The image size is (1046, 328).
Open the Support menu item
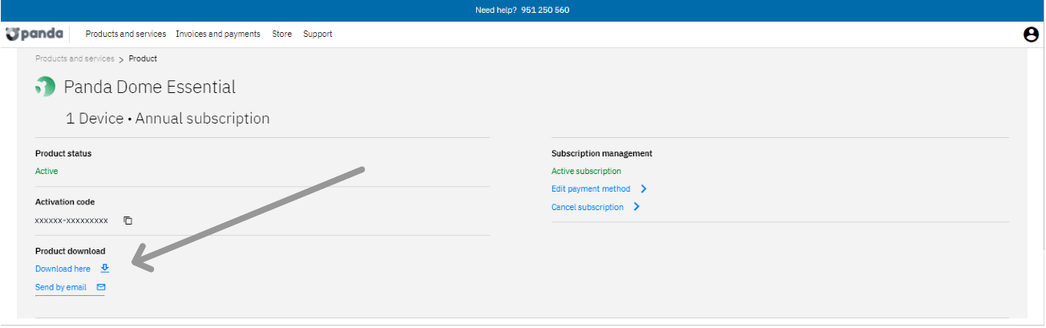(317, 34)
